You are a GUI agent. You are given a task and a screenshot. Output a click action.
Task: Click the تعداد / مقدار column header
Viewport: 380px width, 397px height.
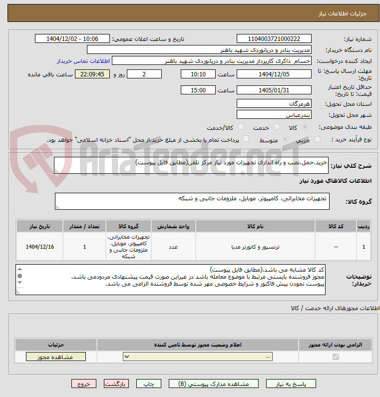pyautogui.click(x=84, y=226)
